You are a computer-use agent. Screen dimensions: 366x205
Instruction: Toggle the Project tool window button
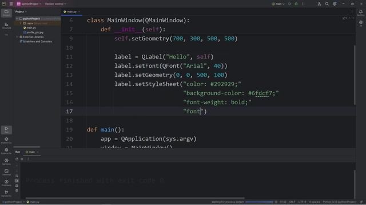pyautogui.click(x=6, y=13)
